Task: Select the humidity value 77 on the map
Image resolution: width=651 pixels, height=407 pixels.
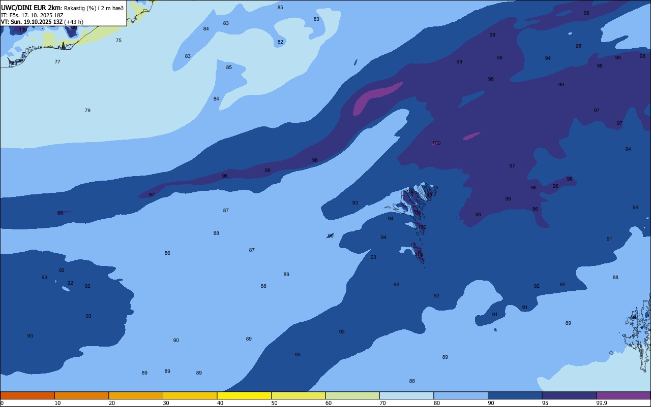Action: [57, 62]
